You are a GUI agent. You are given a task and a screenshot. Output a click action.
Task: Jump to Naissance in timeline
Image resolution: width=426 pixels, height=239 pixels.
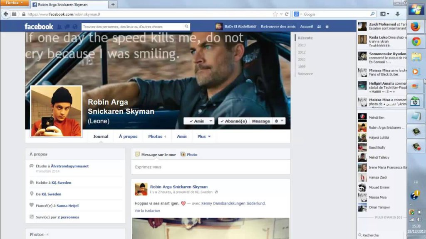tap(305, 74)
